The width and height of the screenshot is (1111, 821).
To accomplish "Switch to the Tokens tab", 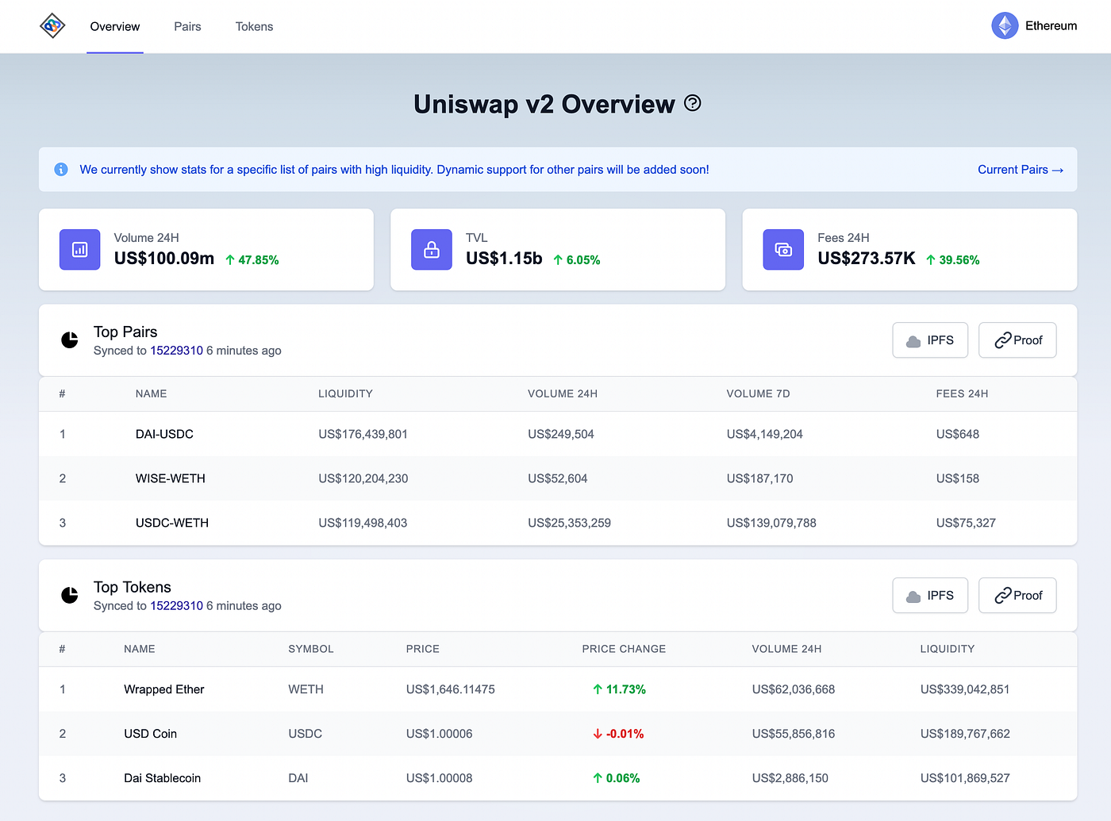I will coord(254,27).
